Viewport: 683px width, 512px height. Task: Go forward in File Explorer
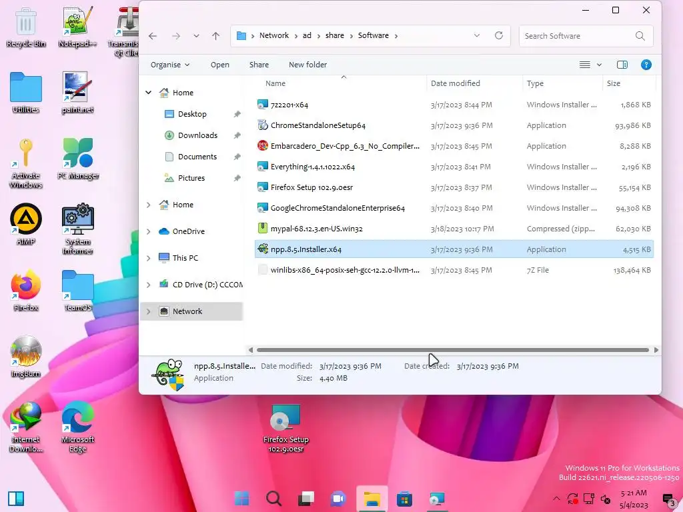(176, 36)
